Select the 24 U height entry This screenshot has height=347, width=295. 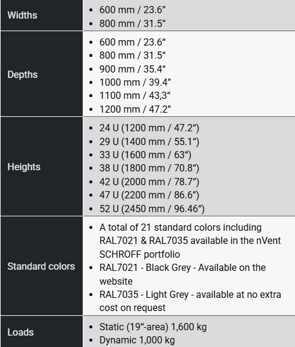click(149, 128)
